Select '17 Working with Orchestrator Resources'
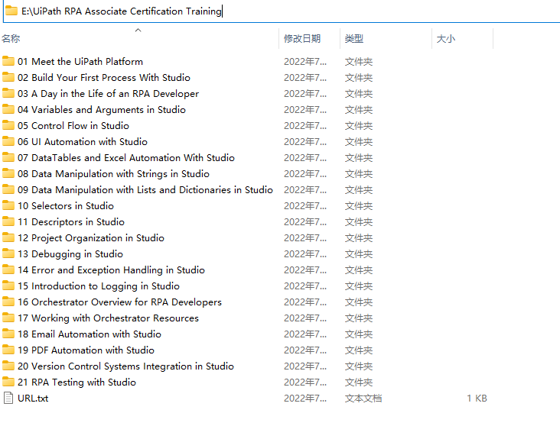 coord(108,318)
